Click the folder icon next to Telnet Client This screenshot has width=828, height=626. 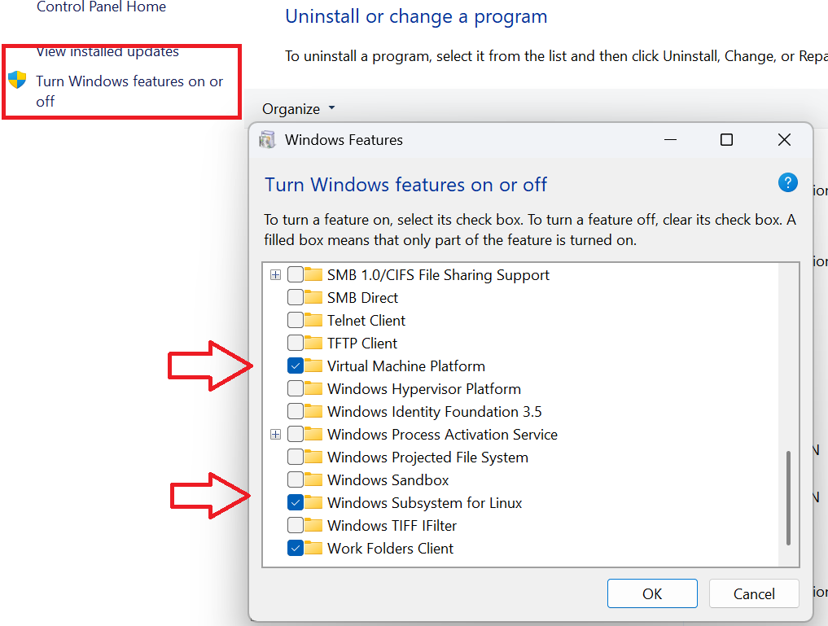click(313, 321)
